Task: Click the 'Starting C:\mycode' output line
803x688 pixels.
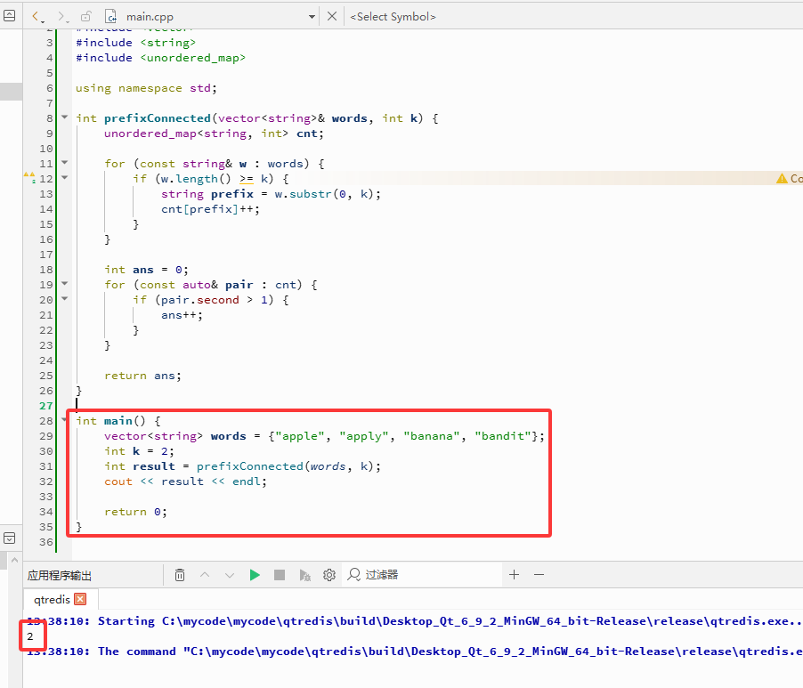Action: pos(413,621)
